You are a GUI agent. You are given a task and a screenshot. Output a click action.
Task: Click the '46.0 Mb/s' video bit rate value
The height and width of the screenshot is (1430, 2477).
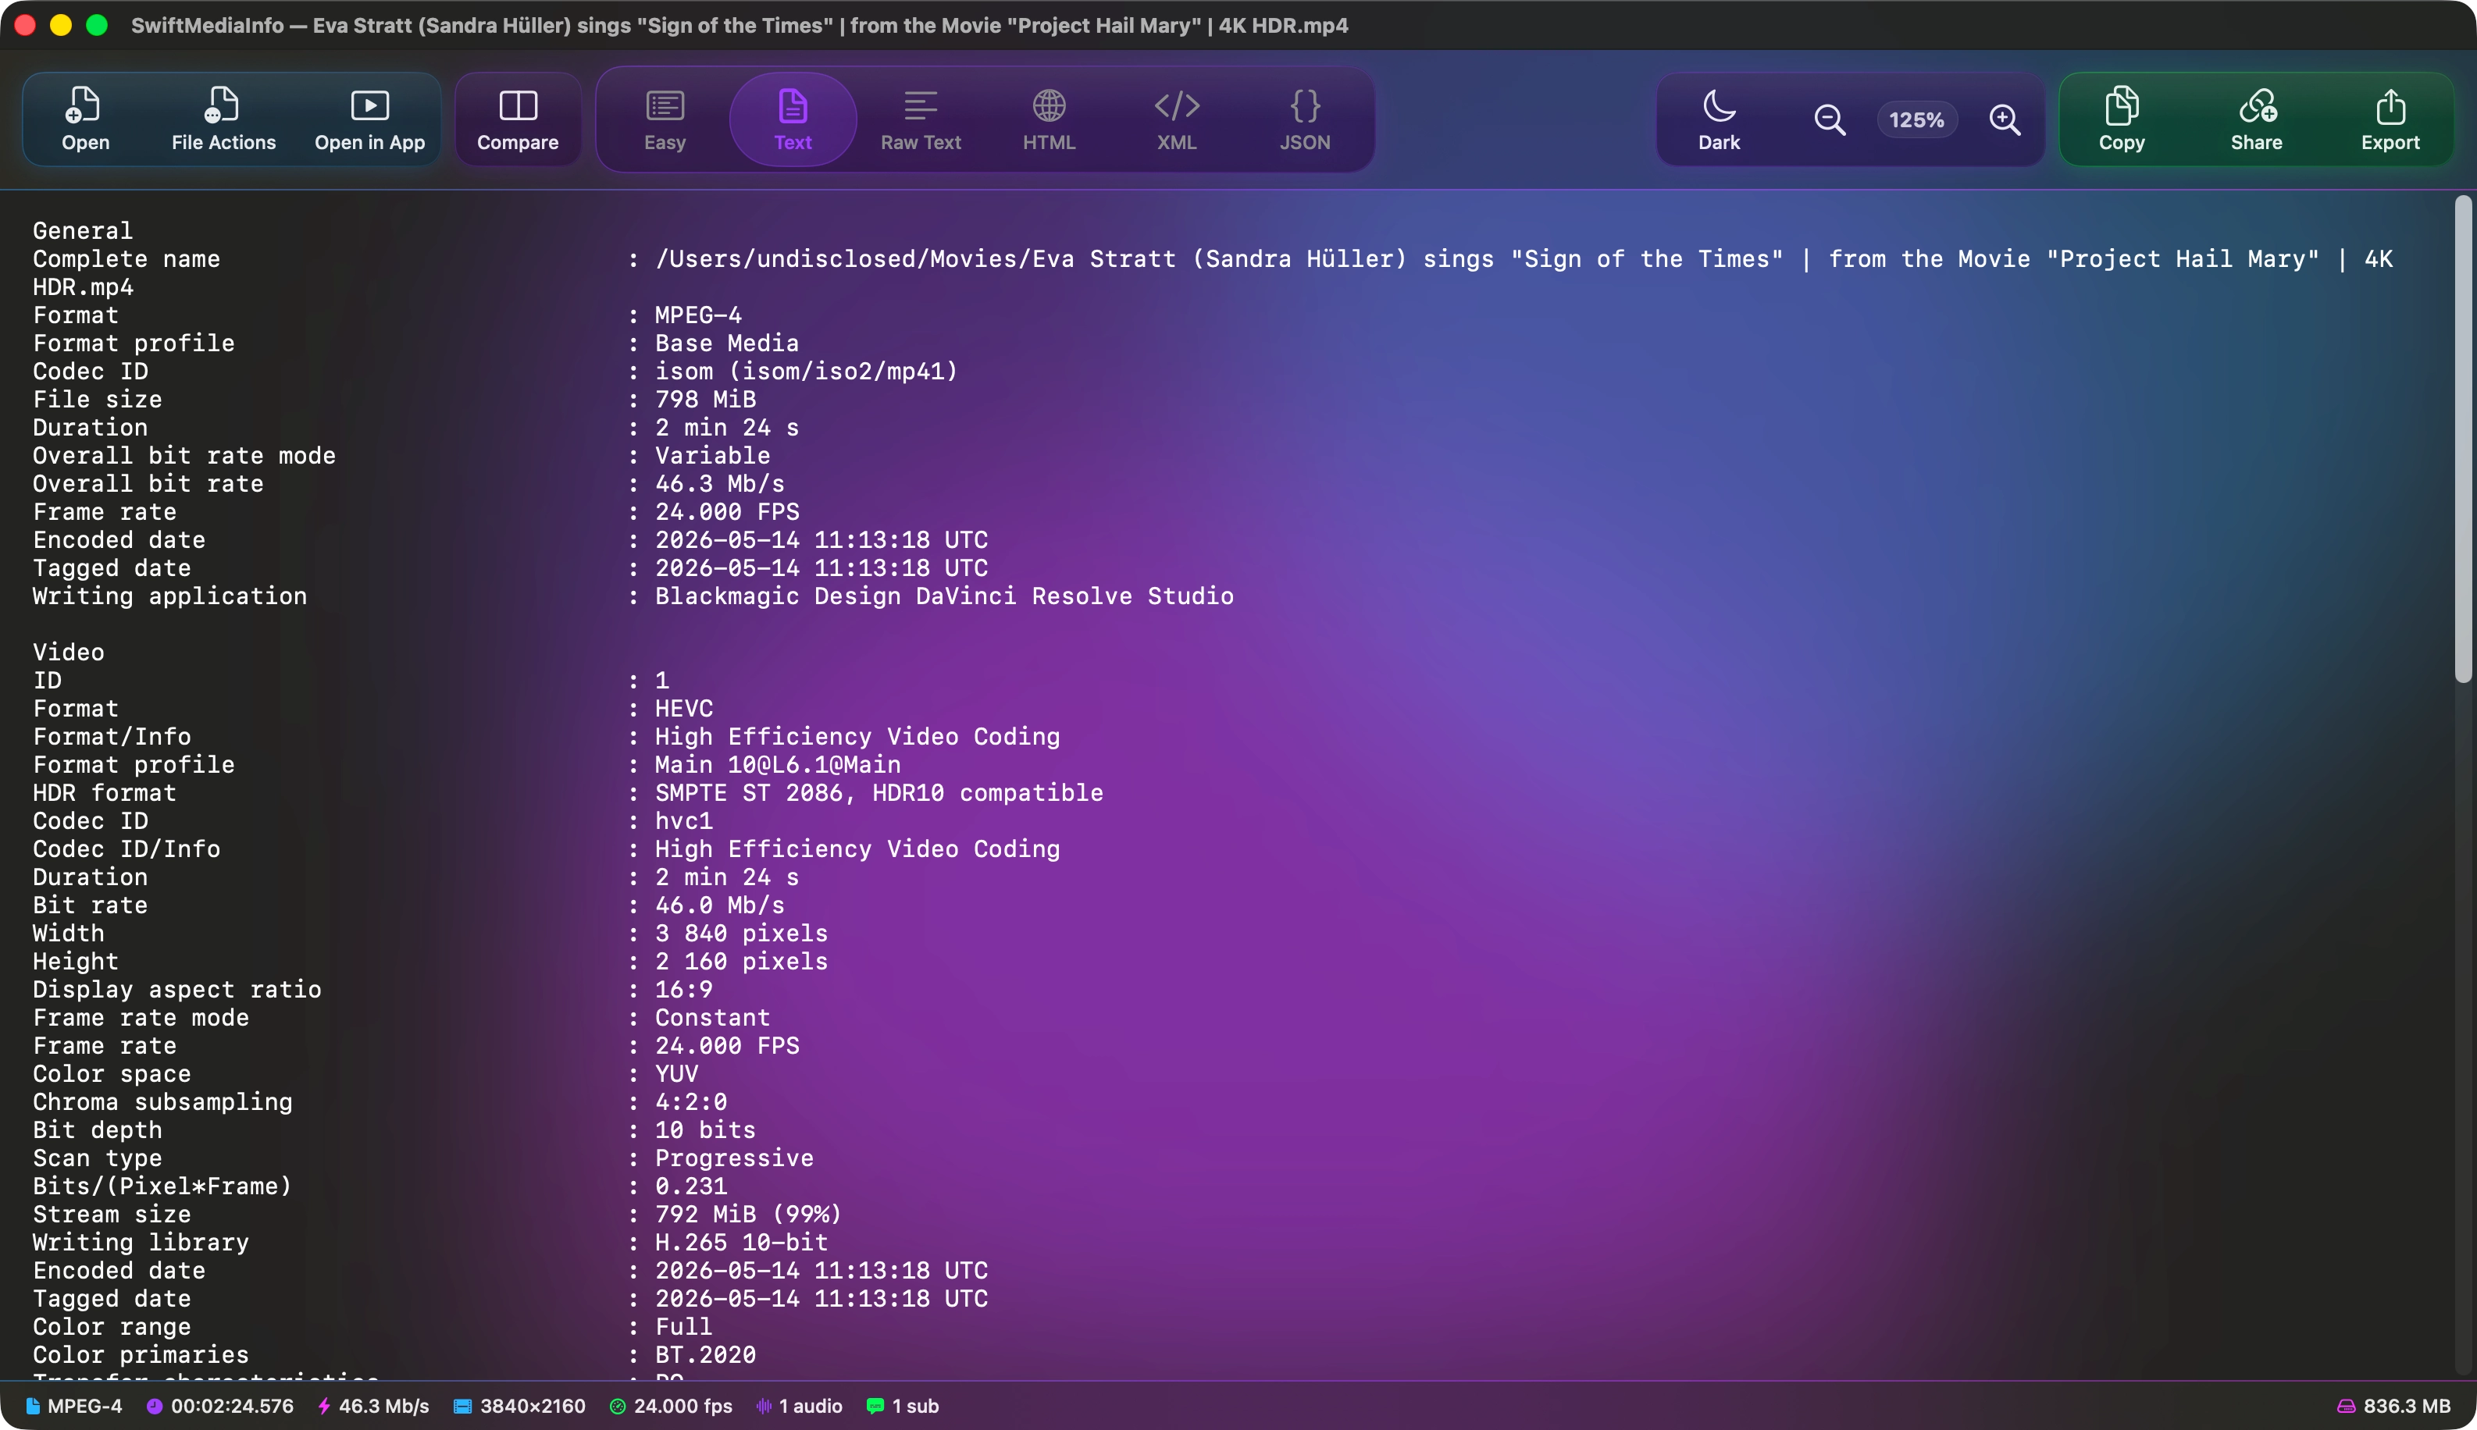[x=720, y=905]
